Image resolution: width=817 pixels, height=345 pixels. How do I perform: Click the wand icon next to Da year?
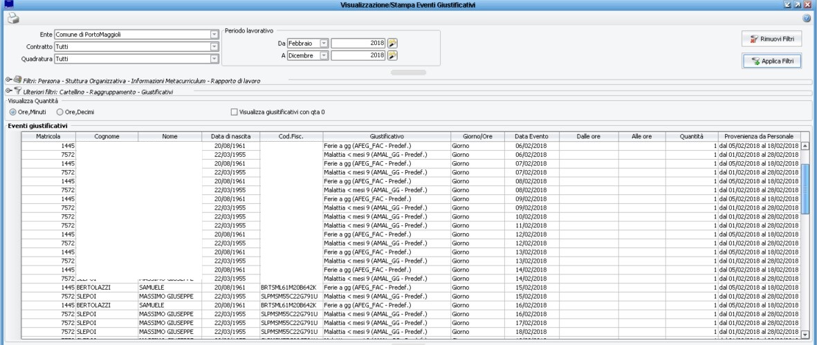[392, 43]
